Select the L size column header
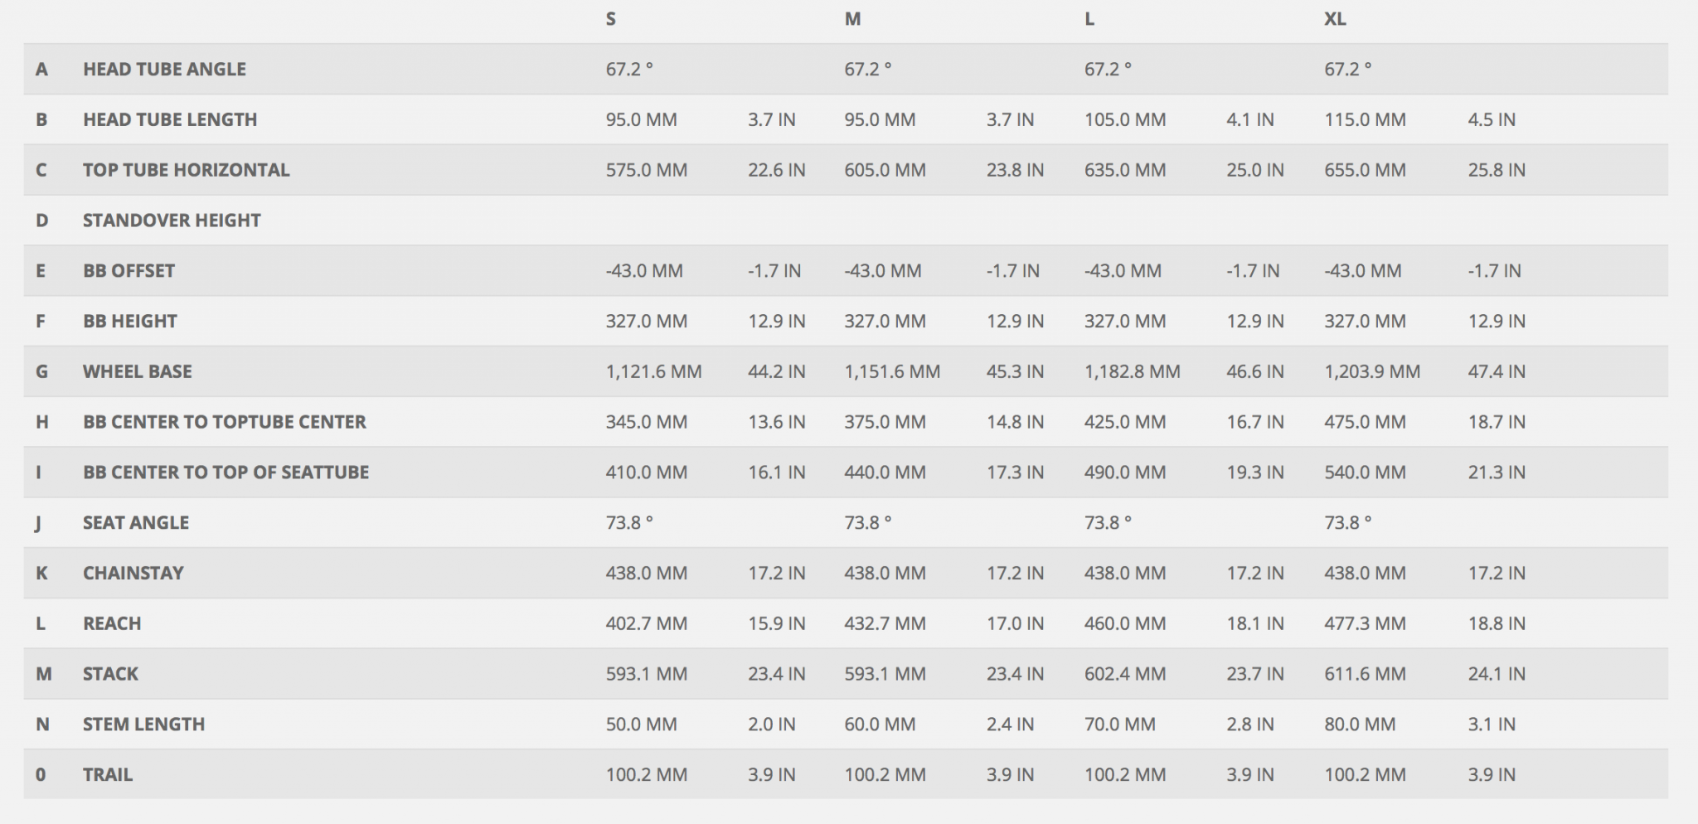Viewport: 1698px width, 824px height. tap(1089, 19)
